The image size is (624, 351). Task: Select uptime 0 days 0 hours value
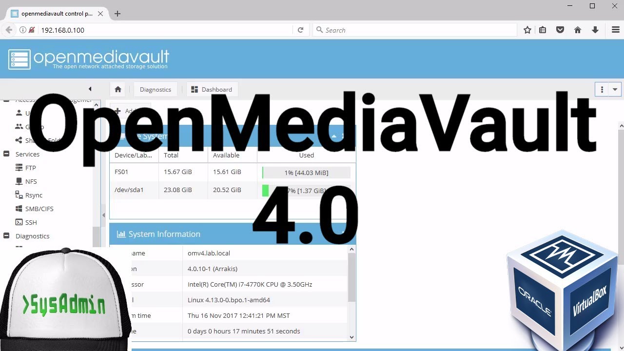[244, 331]
